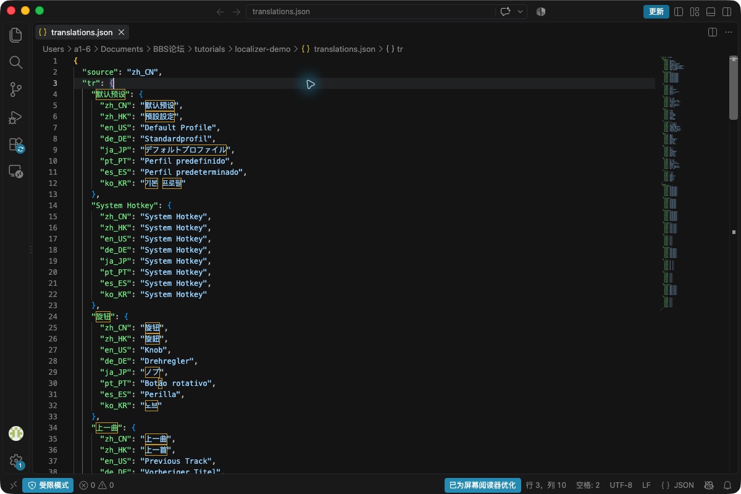
Task: Open the customize layout icon
Action: coord(695,12)
